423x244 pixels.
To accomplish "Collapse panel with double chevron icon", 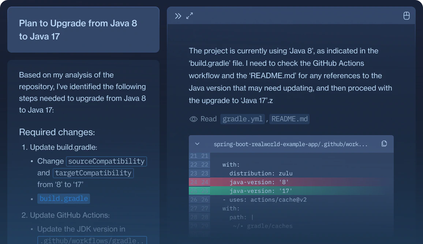I will click(x=178, y=16).
